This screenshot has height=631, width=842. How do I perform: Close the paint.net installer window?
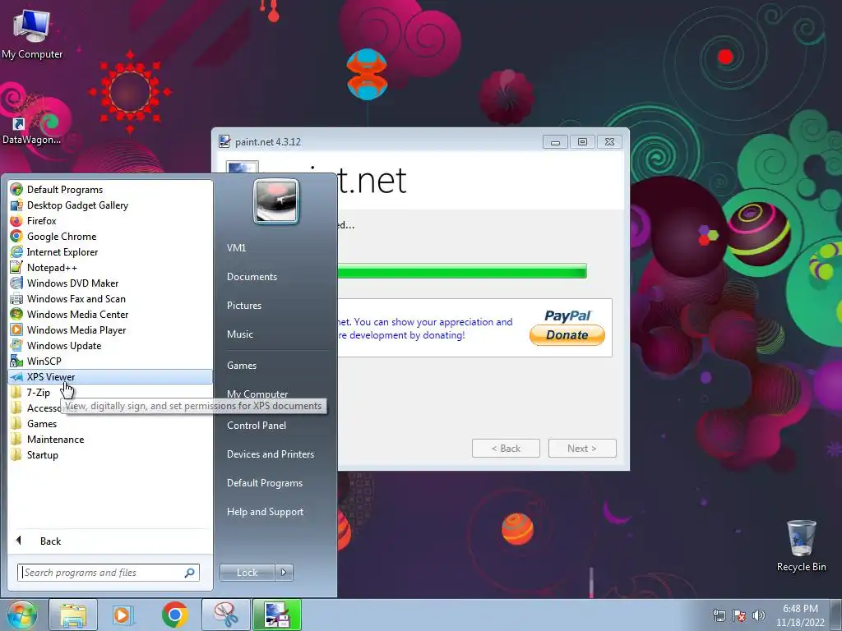click(609, 142)
